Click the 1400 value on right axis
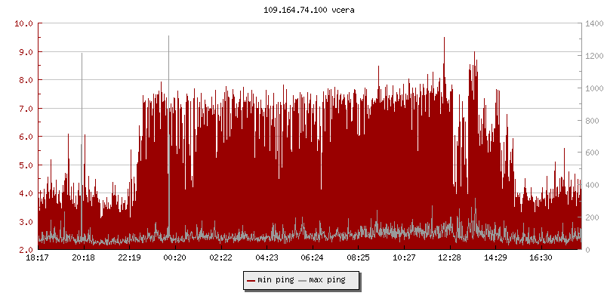Image resolution: width=604 pixels, height=302 pixels. click(593, 23)
